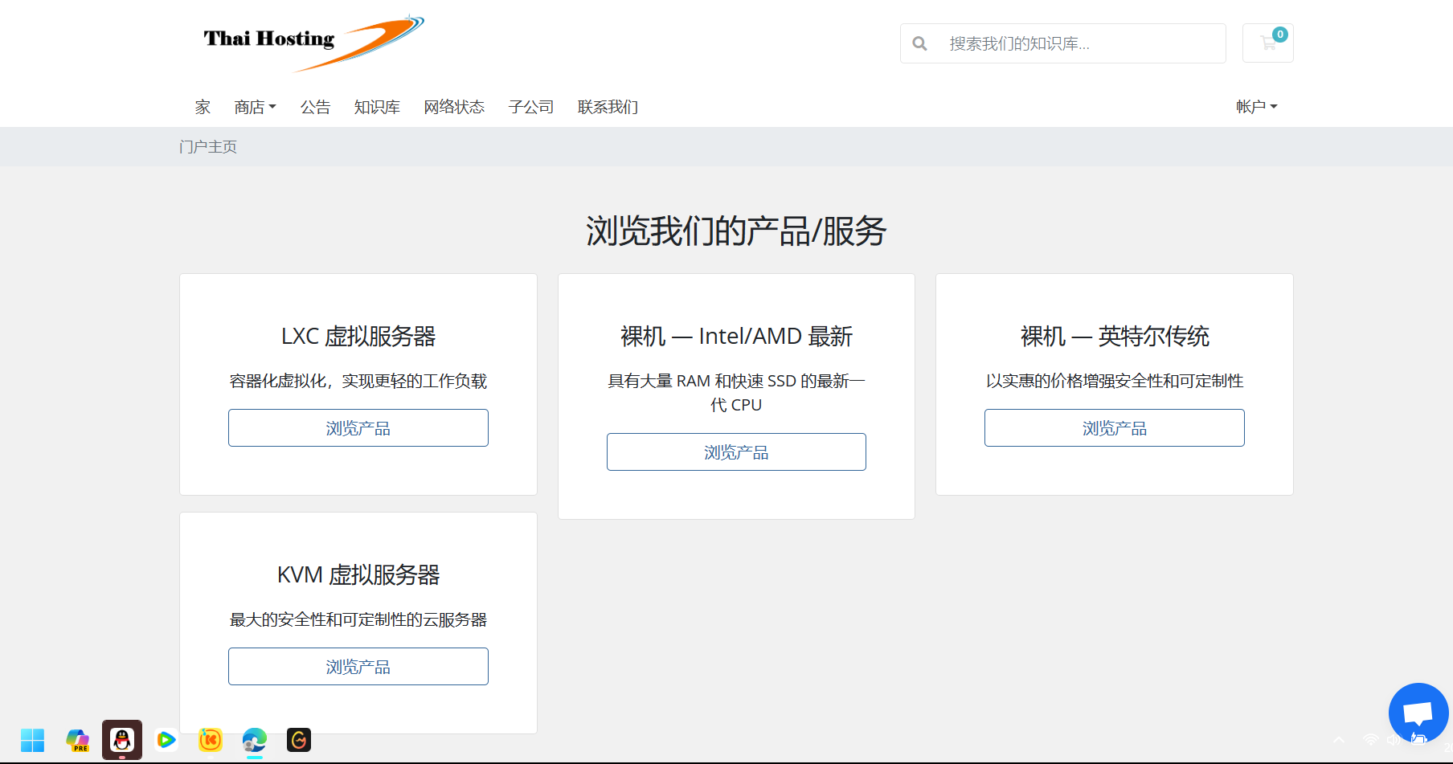Click the magnifier search icon

pos(920,43)
